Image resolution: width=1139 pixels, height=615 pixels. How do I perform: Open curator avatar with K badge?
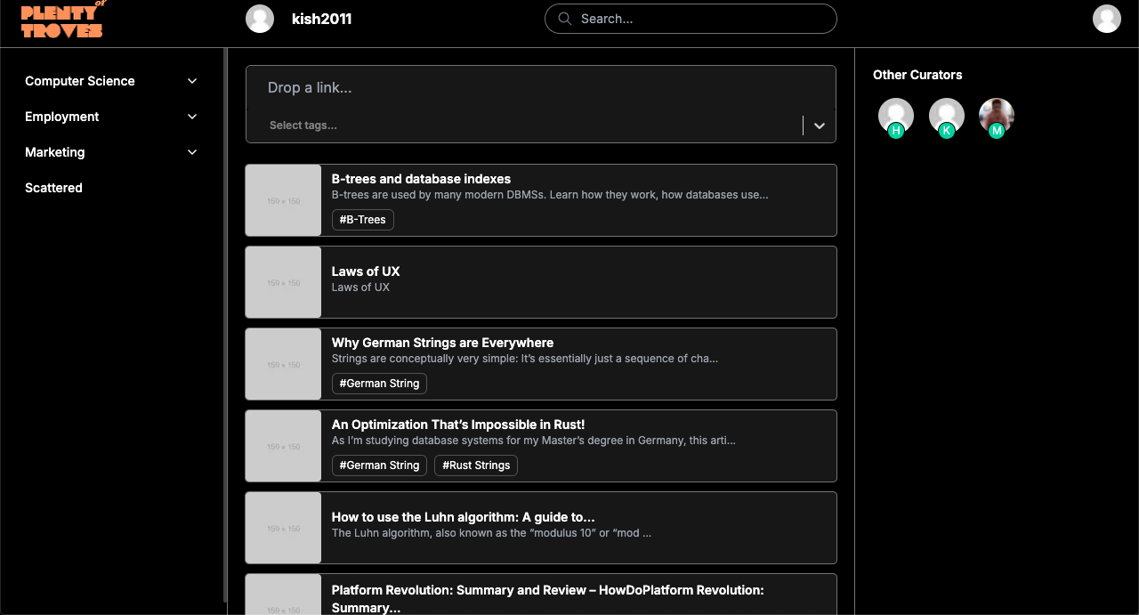pos(947,117)
